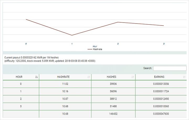Sort by the HOUR column sort icon
This screenshot has width=189, height=120.
pyautogui.click(x=36, y=77)
